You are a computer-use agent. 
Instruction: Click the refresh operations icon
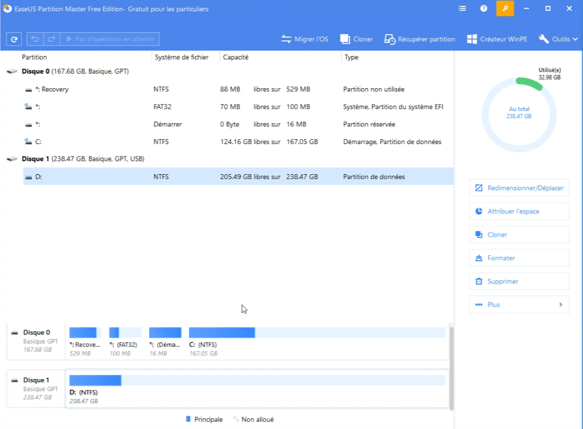click(x=13, y=39)
